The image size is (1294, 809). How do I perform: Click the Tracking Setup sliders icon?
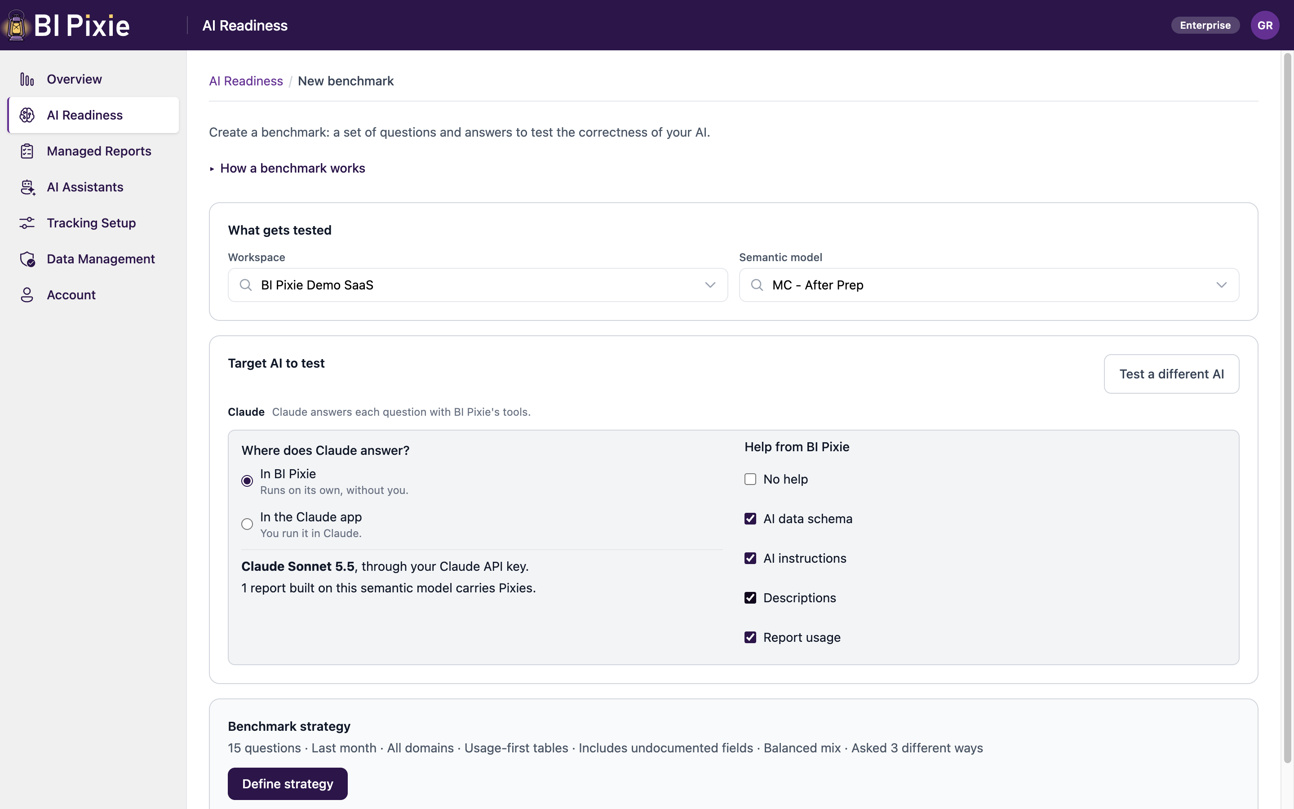[27, 223]
